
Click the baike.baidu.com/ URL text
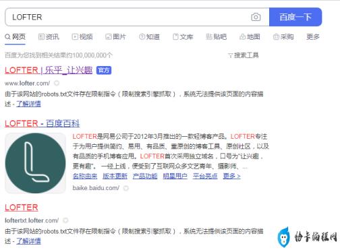pyautogui.click(x=96, y=188)
